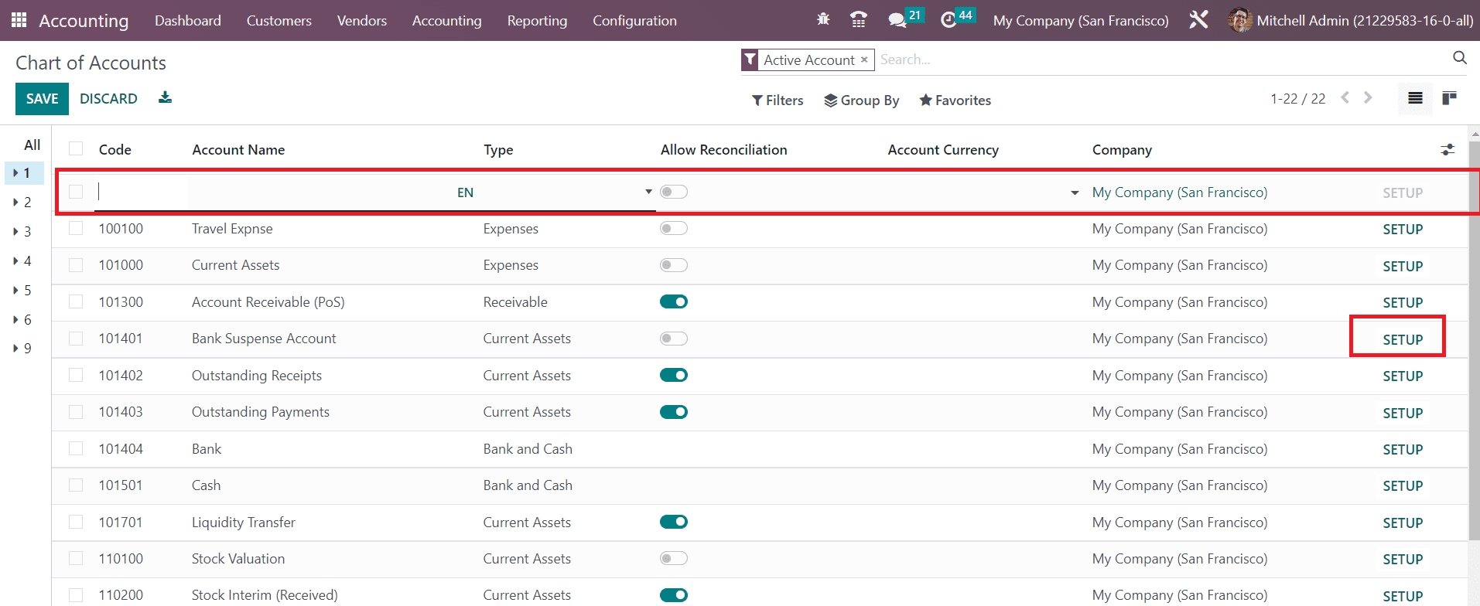The image size is (1480, 606).
Task: Open the chat messages icon
Action: click(x=897, y=20)
